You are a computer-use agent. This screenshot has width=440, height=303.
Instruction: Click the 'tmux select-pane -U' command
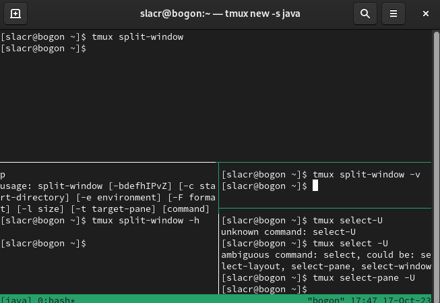pos(364,277)
